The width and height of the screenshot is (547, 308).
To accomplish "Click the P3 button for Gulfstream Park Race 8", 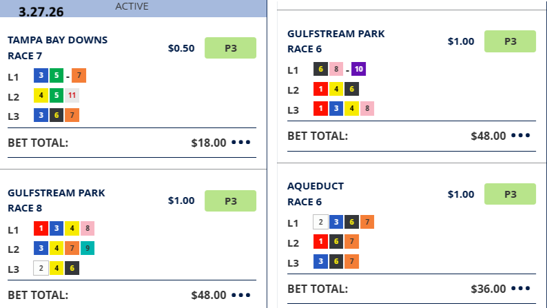I will coord(230,201).
